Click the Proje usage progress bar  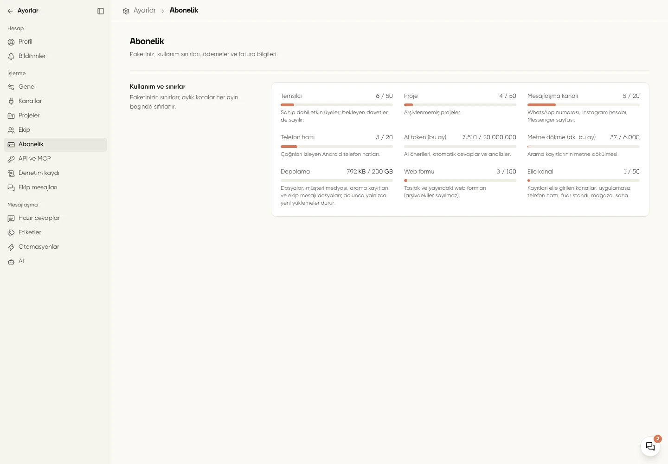(x=460, y=105)
